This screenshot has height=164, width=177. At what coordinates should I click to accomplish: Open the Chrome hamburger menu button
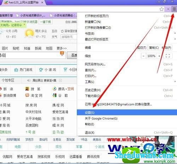pyautogui.click(x=174, y=9)
